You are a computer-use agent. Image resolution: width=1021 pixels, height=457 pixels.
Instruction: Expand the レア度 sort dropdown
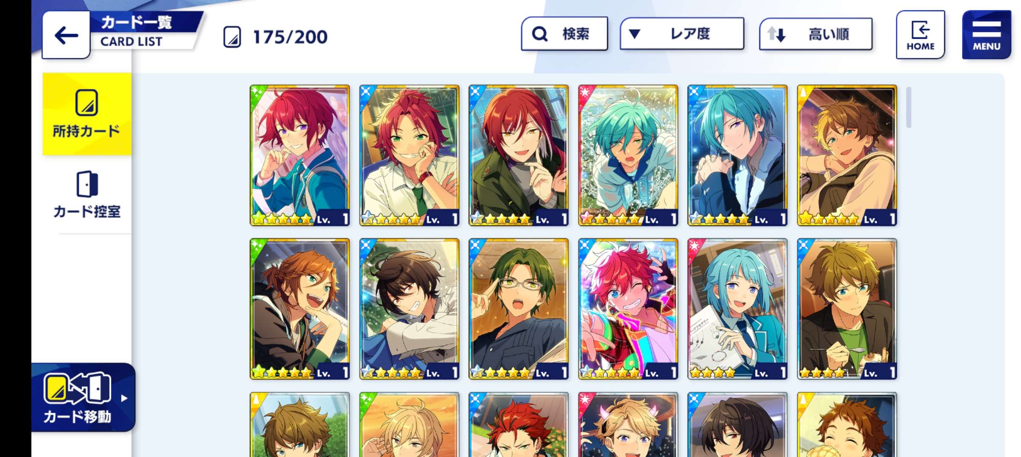[682, 34]
